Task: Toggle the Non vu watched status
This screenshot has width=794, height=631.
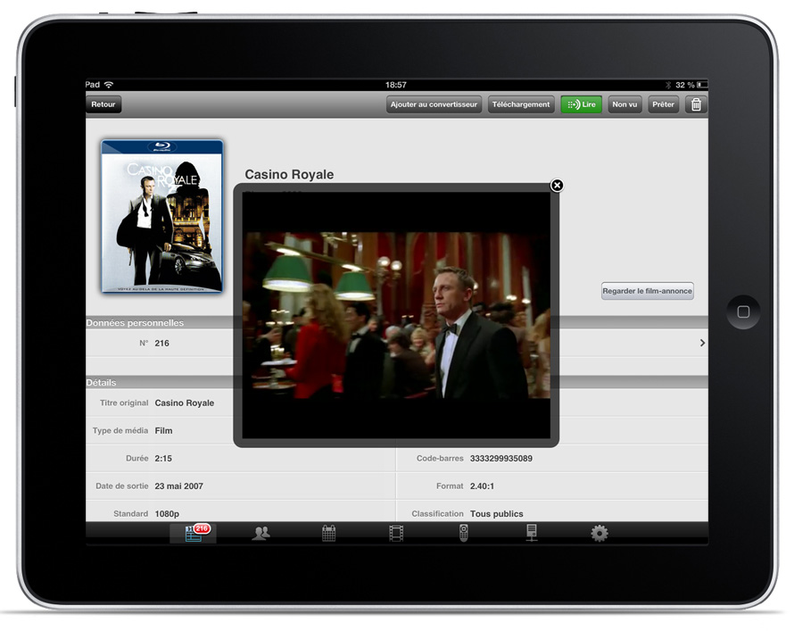Action: point(624,104)
